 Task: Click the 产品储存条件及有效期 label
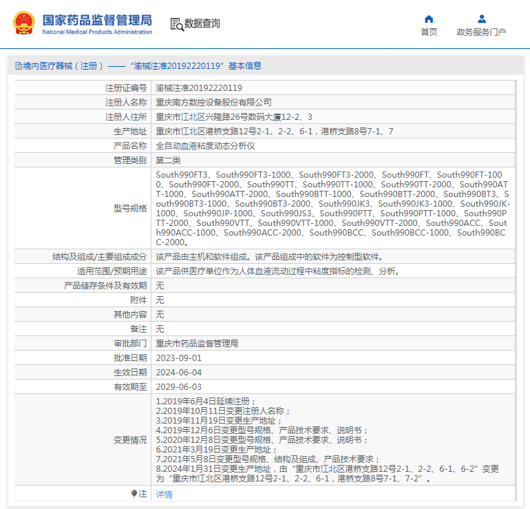pos(105,286)
